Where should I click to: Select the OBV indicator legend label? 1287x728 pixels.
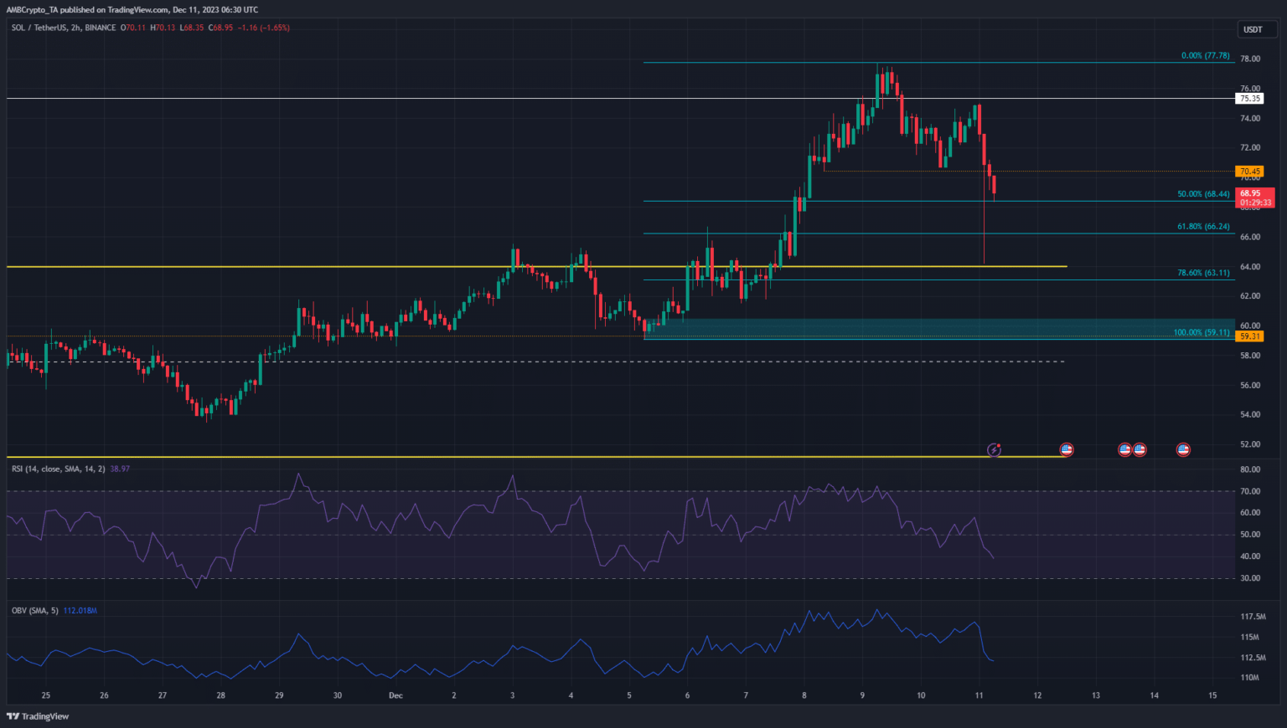[x=35, y=611]
